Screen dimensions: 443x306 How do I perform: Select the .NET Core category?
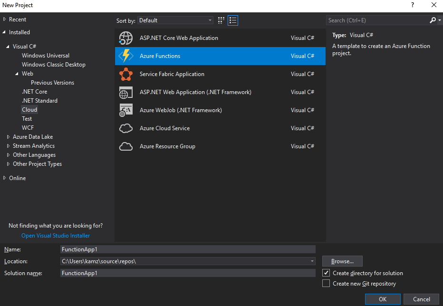[x=35, y=92]
